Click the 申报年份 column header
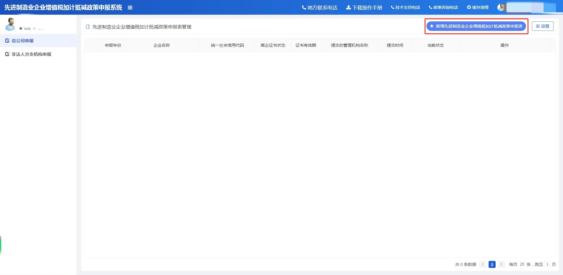563x275 pixels. (113, 45)
